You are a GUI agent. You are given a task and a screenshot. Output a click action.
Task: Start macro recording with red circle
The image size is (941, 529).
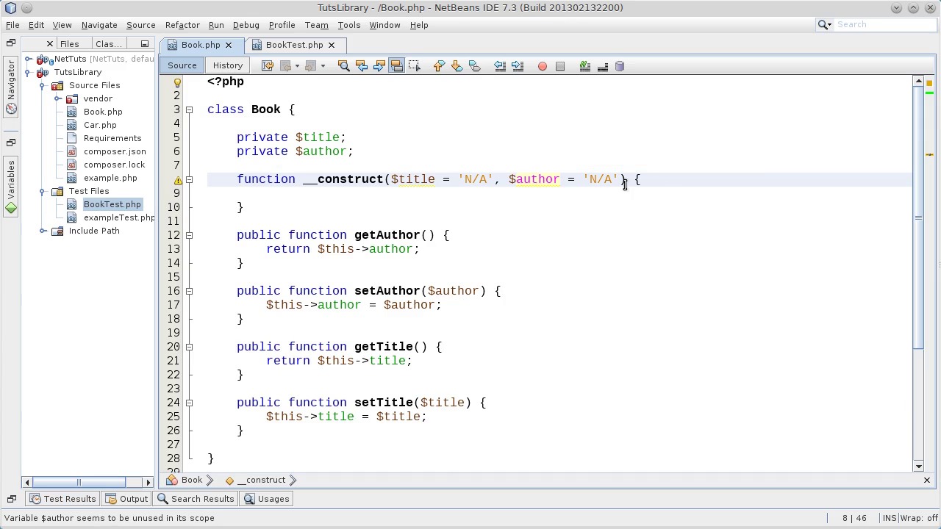543,66
